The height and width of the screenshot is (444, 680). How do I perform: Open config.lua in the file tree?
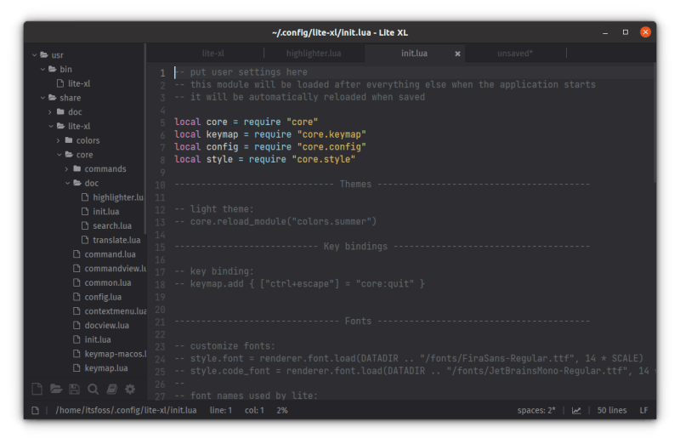tap(103, 297)
